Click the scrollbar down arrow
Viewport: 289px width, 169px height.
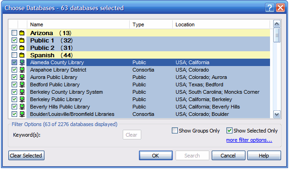coord(277,114)
